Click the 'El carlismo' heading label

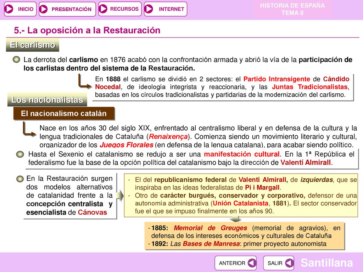pyautogui.click(x=32, y=45)
